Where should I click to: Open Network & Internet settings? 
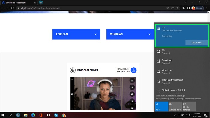tap(170, 96)
